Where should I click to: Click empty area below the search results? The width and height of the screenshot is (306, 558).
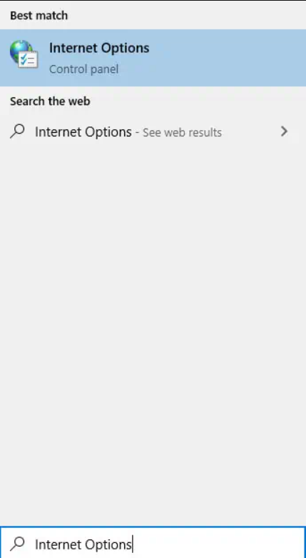click(x=153, y=320)
